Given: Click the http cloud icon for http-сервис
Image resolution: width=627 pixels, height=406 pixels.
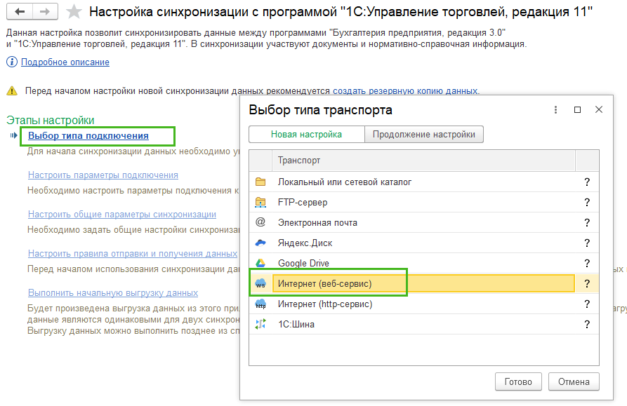Looking at the screenshot, I should click(260, 304).
